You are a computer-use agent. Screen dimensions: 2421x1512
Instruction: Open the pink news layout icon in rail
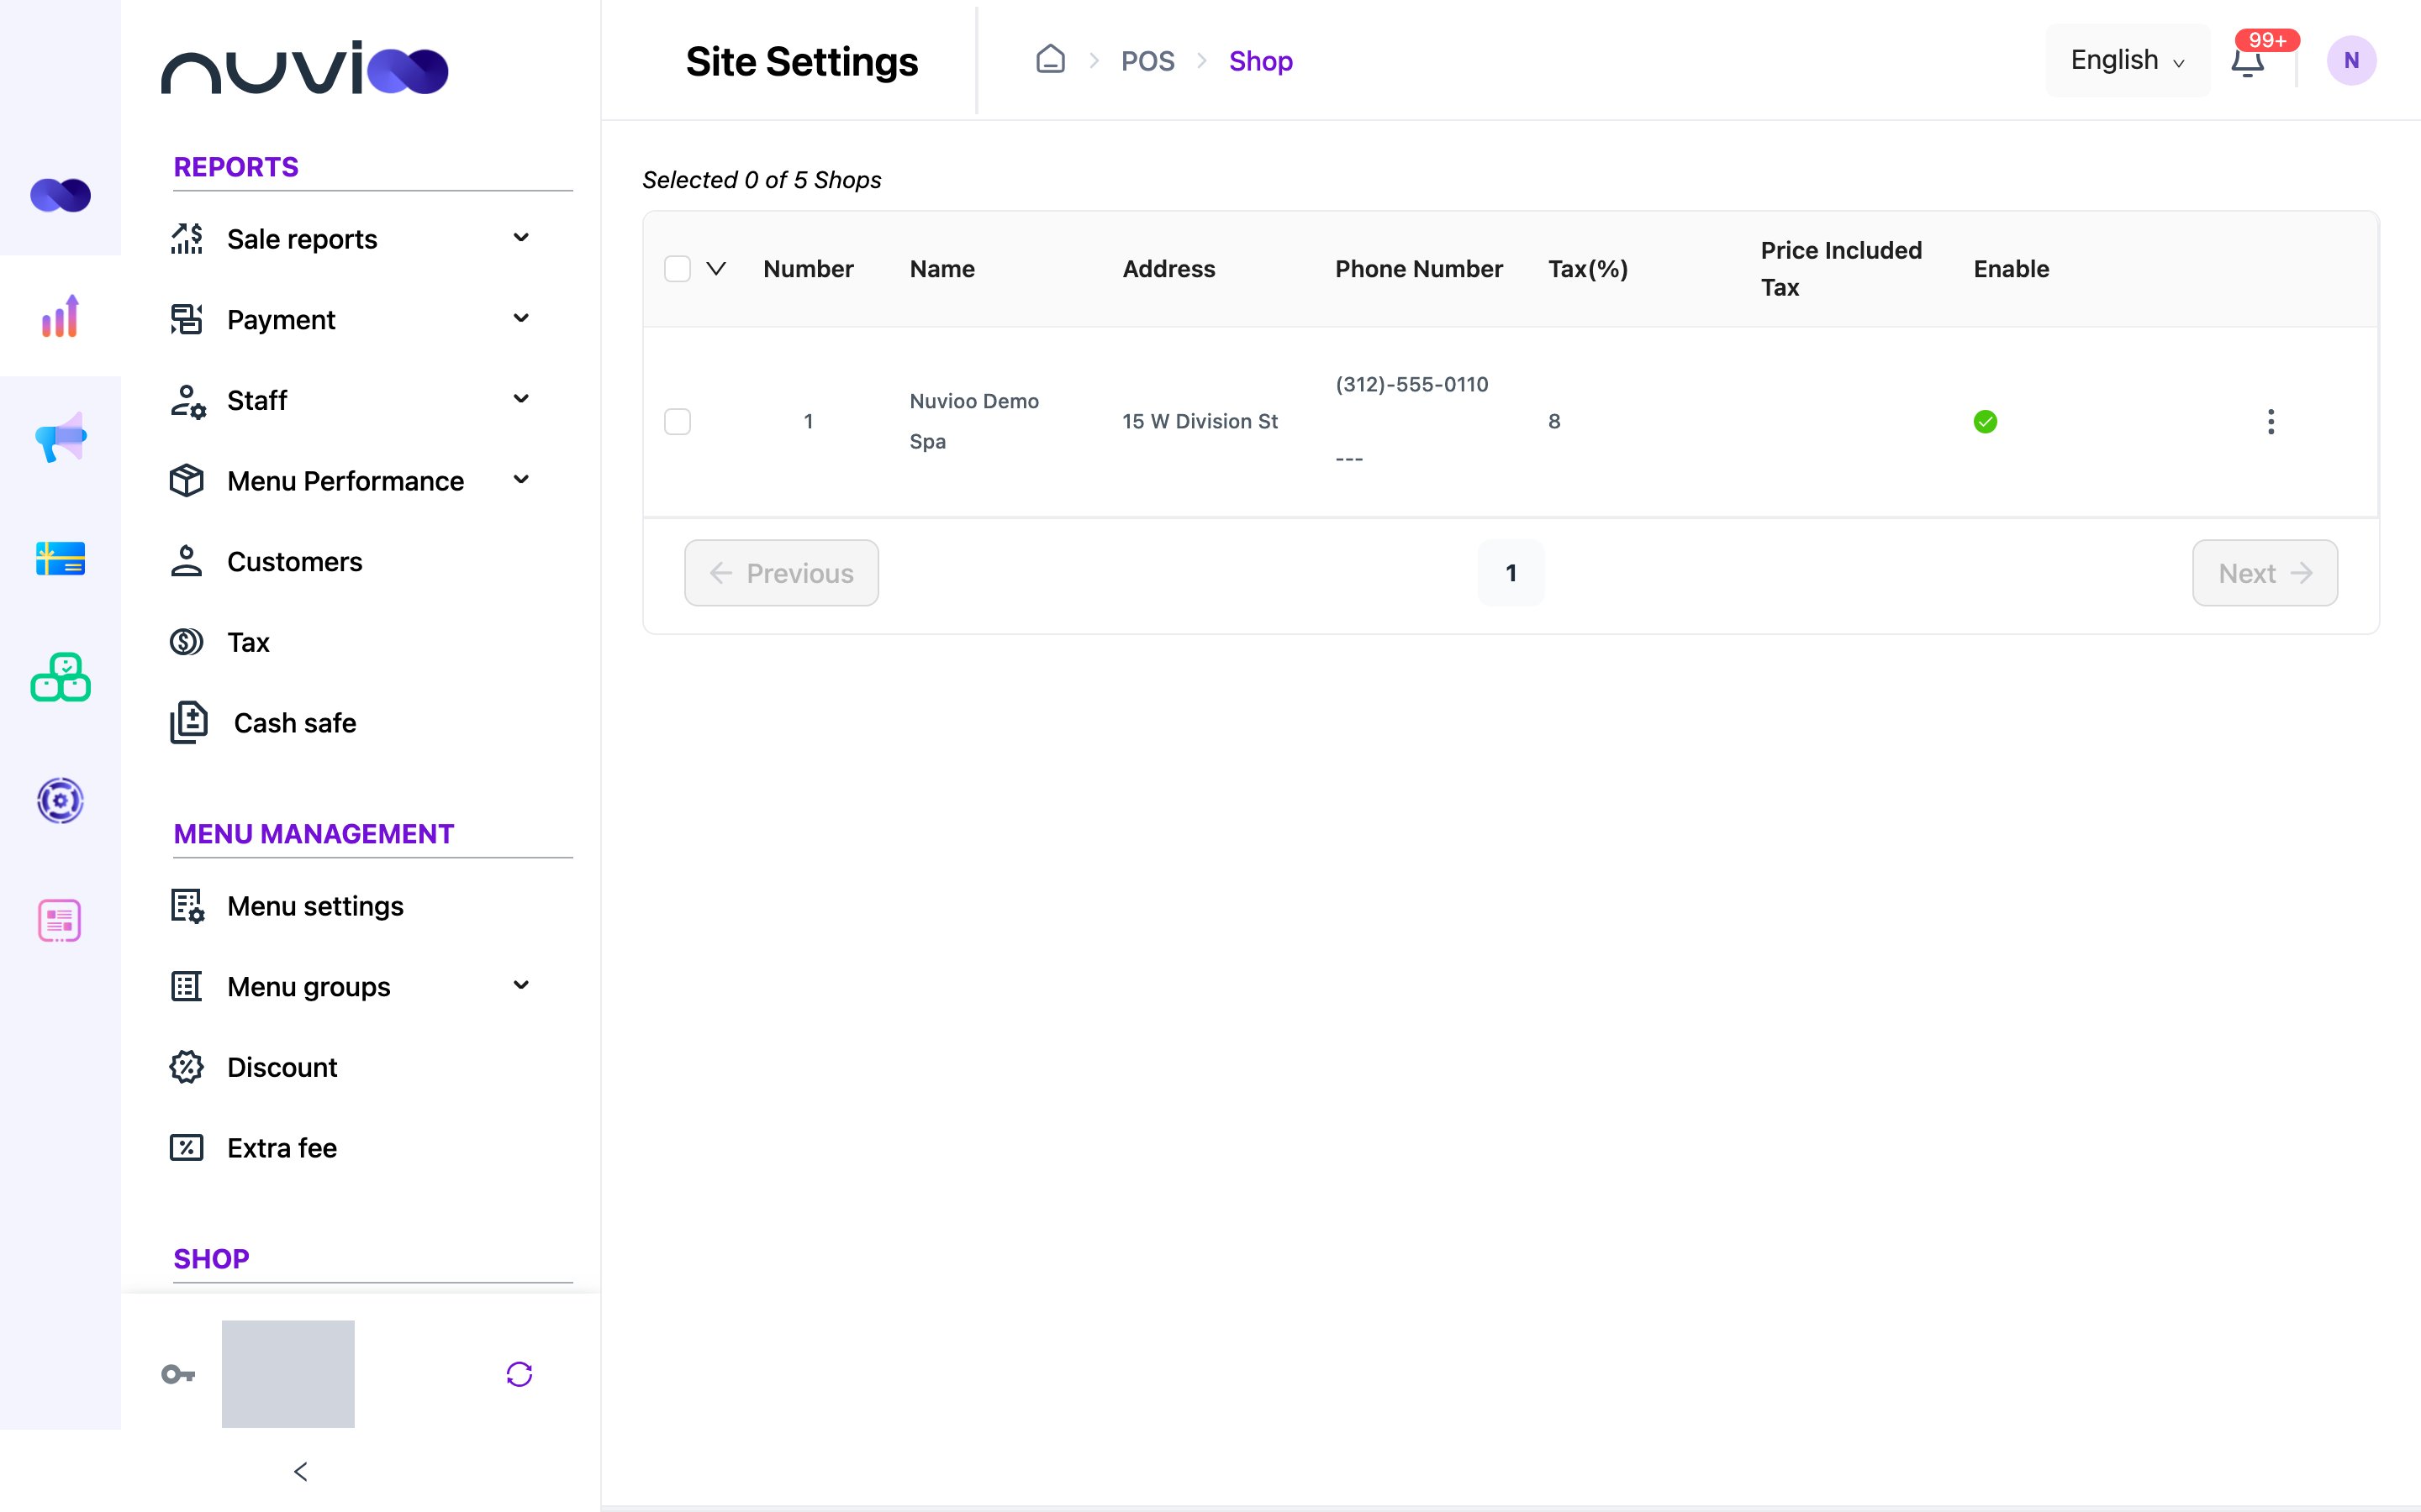(60, 920)
